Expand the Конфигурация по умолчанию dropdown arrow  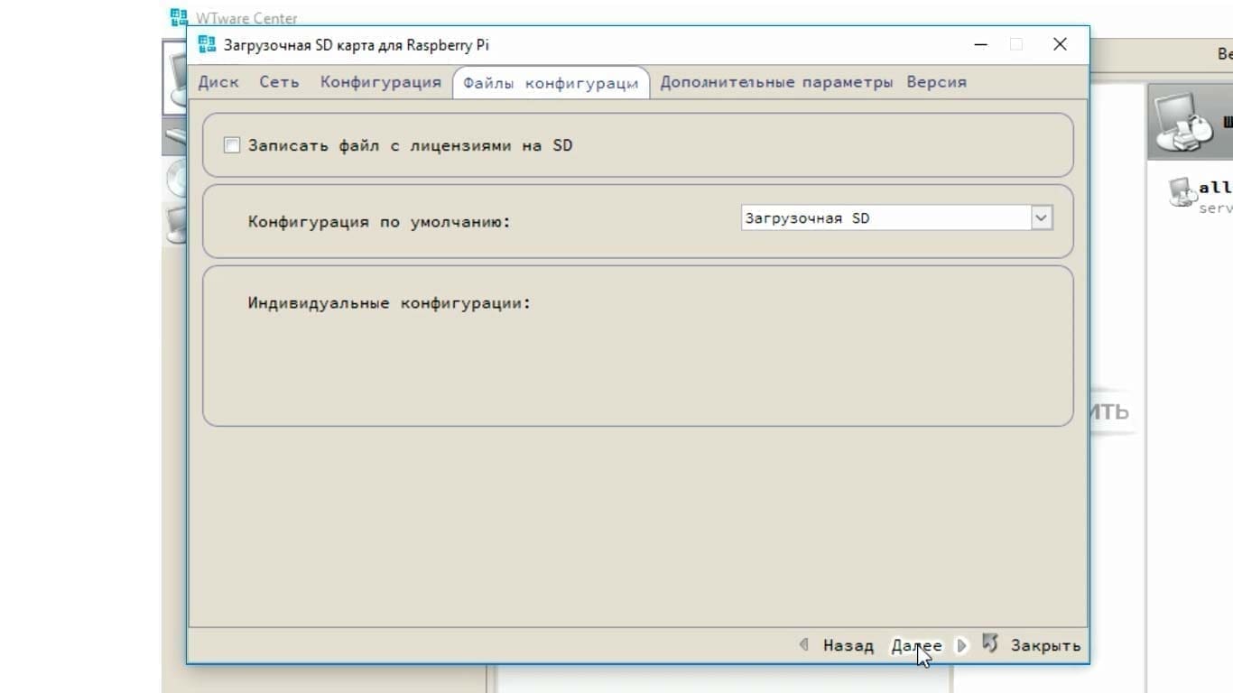coord(1042,217)
